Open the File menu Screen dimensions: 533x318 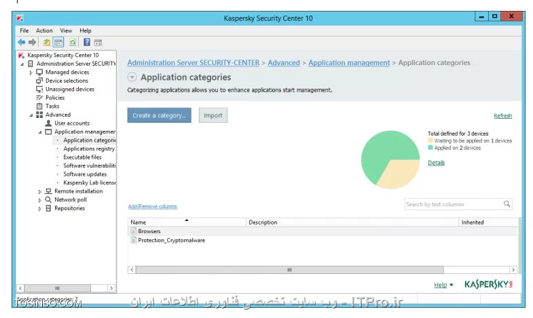tap(24, 31)
